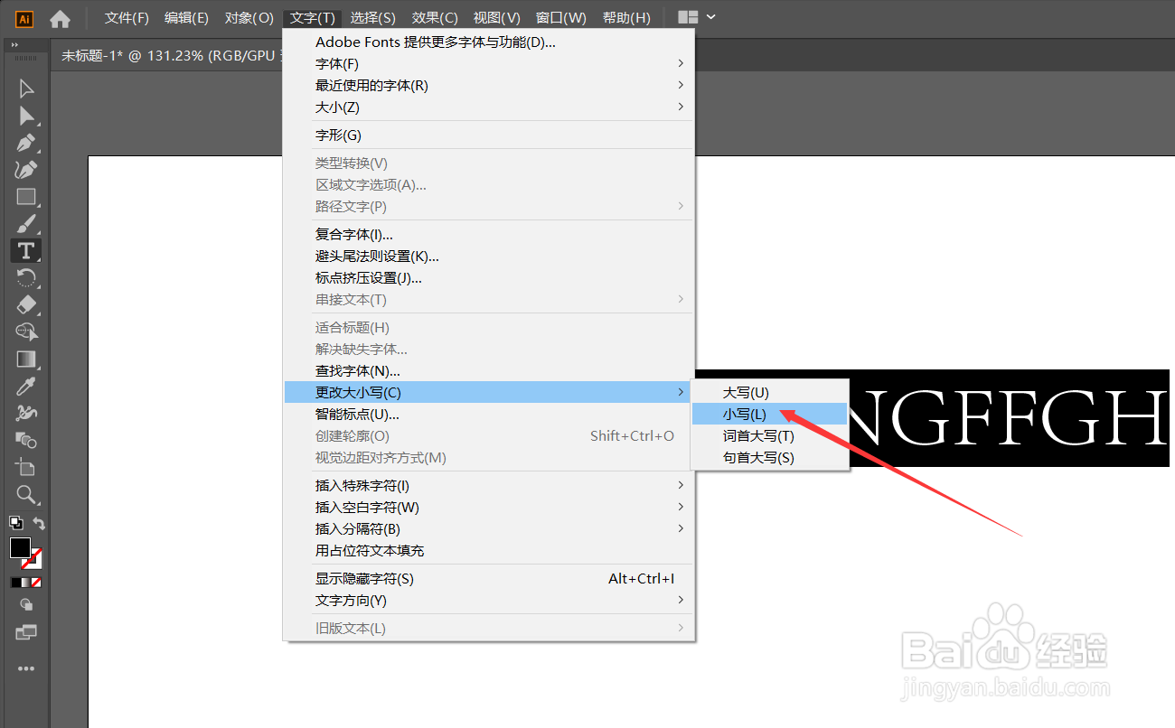This screenshot has height=728, width=1175.
Task: Swap fill and stroke colors
Action: pos(39,522)
